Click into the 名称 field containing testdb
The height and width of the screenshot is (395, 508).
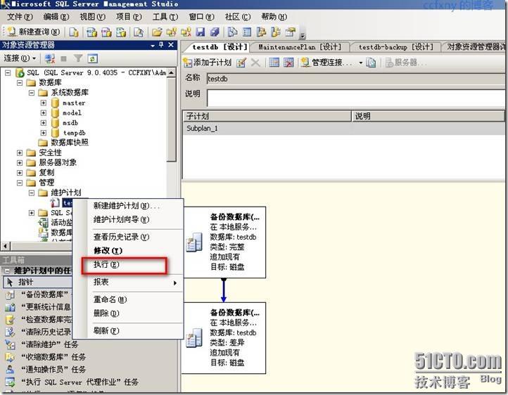tap(356, 79)
